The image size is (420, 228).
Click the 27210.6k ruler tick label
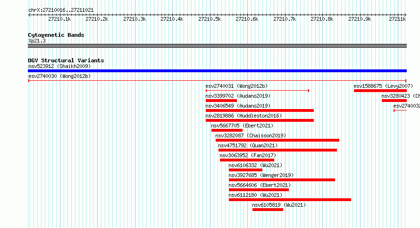pyautogui.click(x=247, y=19)
